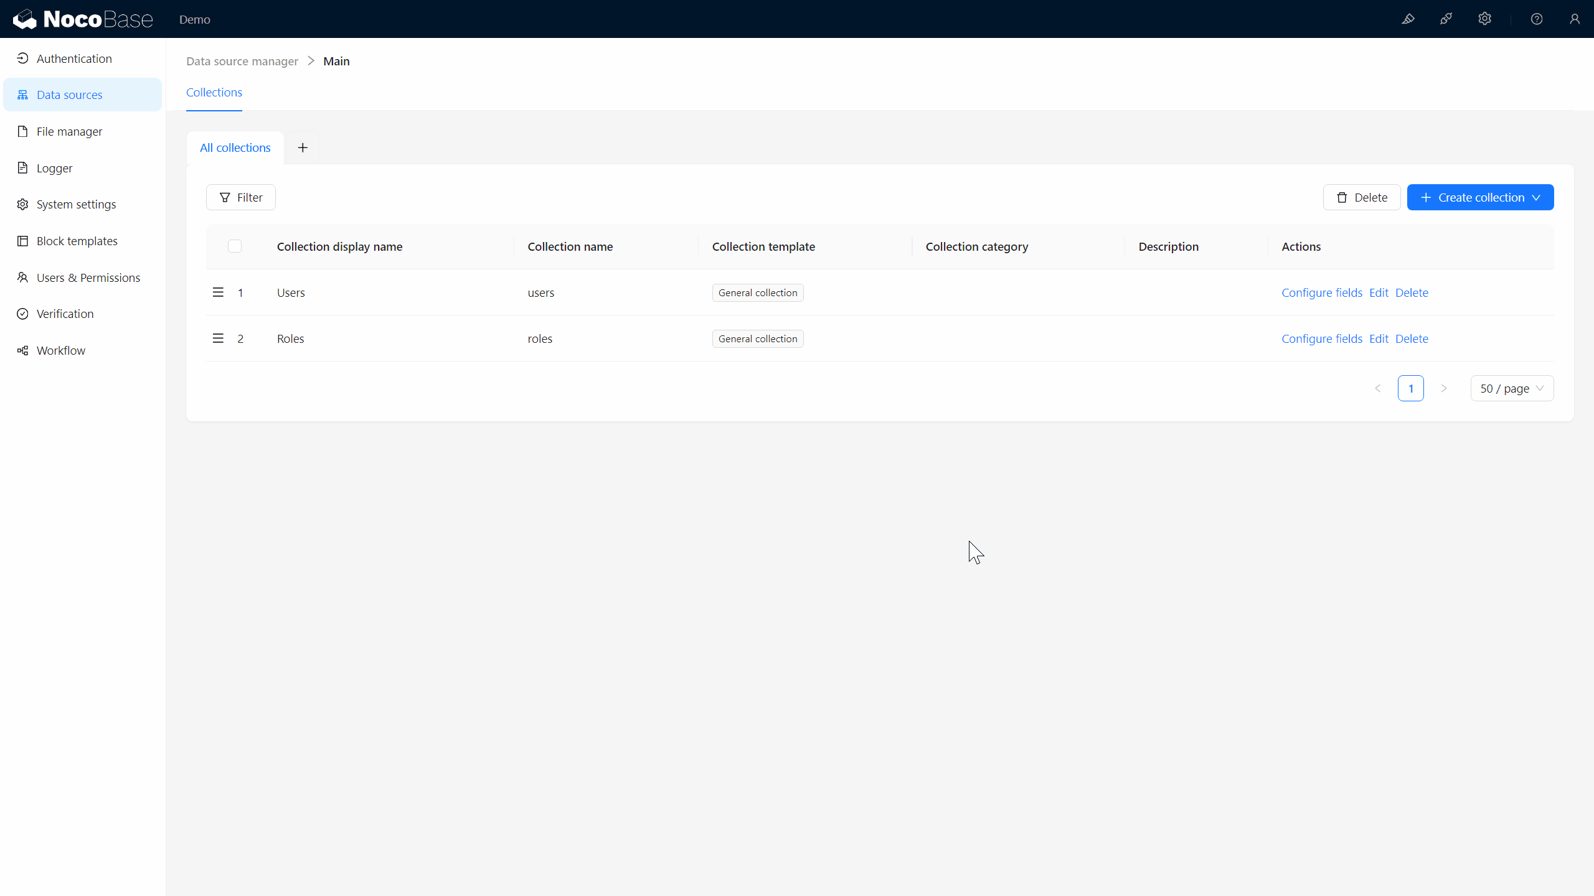Open the All collections expander tab
The image size is (1594, 896).
234,147
